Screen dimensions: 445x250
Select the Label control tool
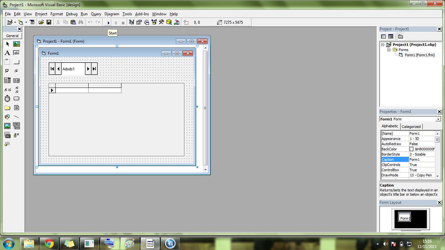pos(7,53)
